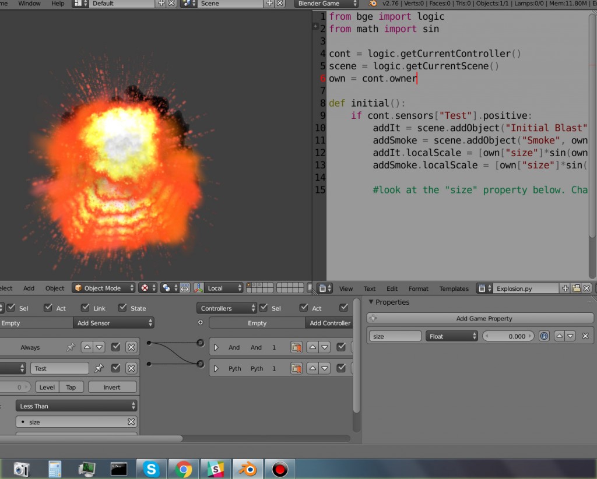The image size is (597, 479).
Task: Launch Blender from the taskbar
Action: coord(248,468)
